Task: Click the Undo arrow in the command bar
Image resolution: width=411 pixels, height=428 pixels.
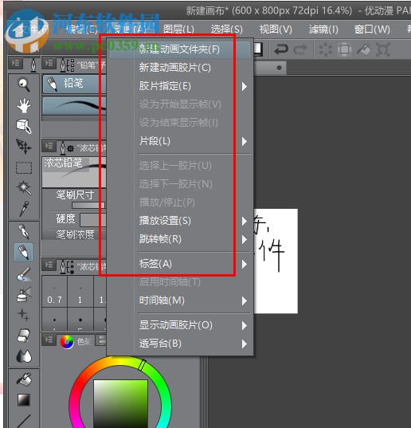Action: pyautogui.click(x=281, y=49)
